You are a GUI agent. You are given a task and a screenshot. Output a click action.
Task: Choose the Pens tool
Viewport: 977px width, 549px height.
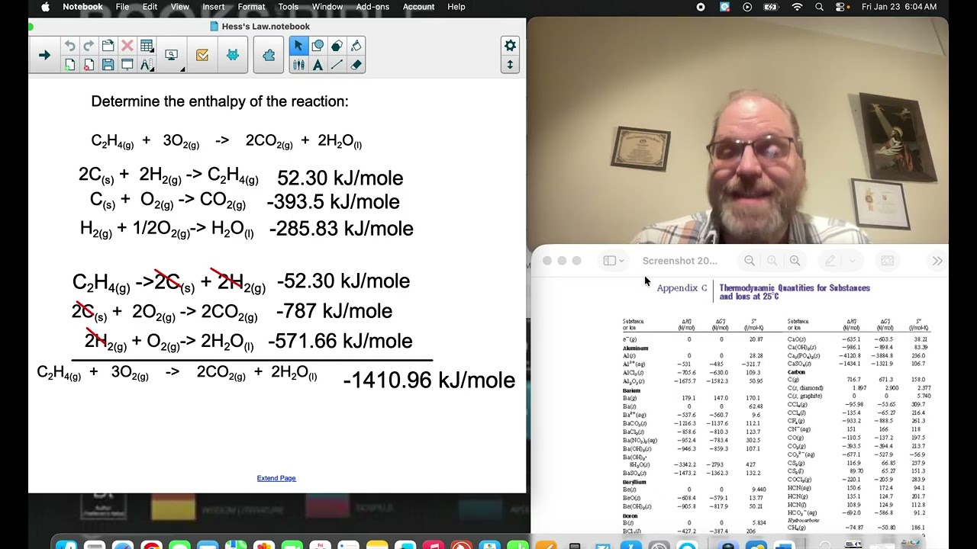pyautogui.click(x=298, y=65)
